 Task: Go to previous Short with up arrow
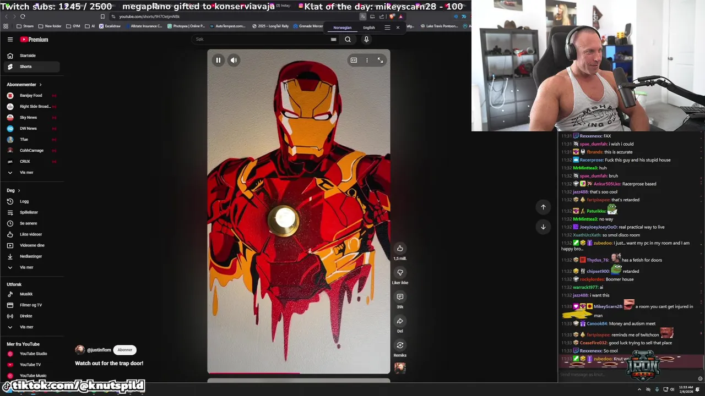click(543, 207)
